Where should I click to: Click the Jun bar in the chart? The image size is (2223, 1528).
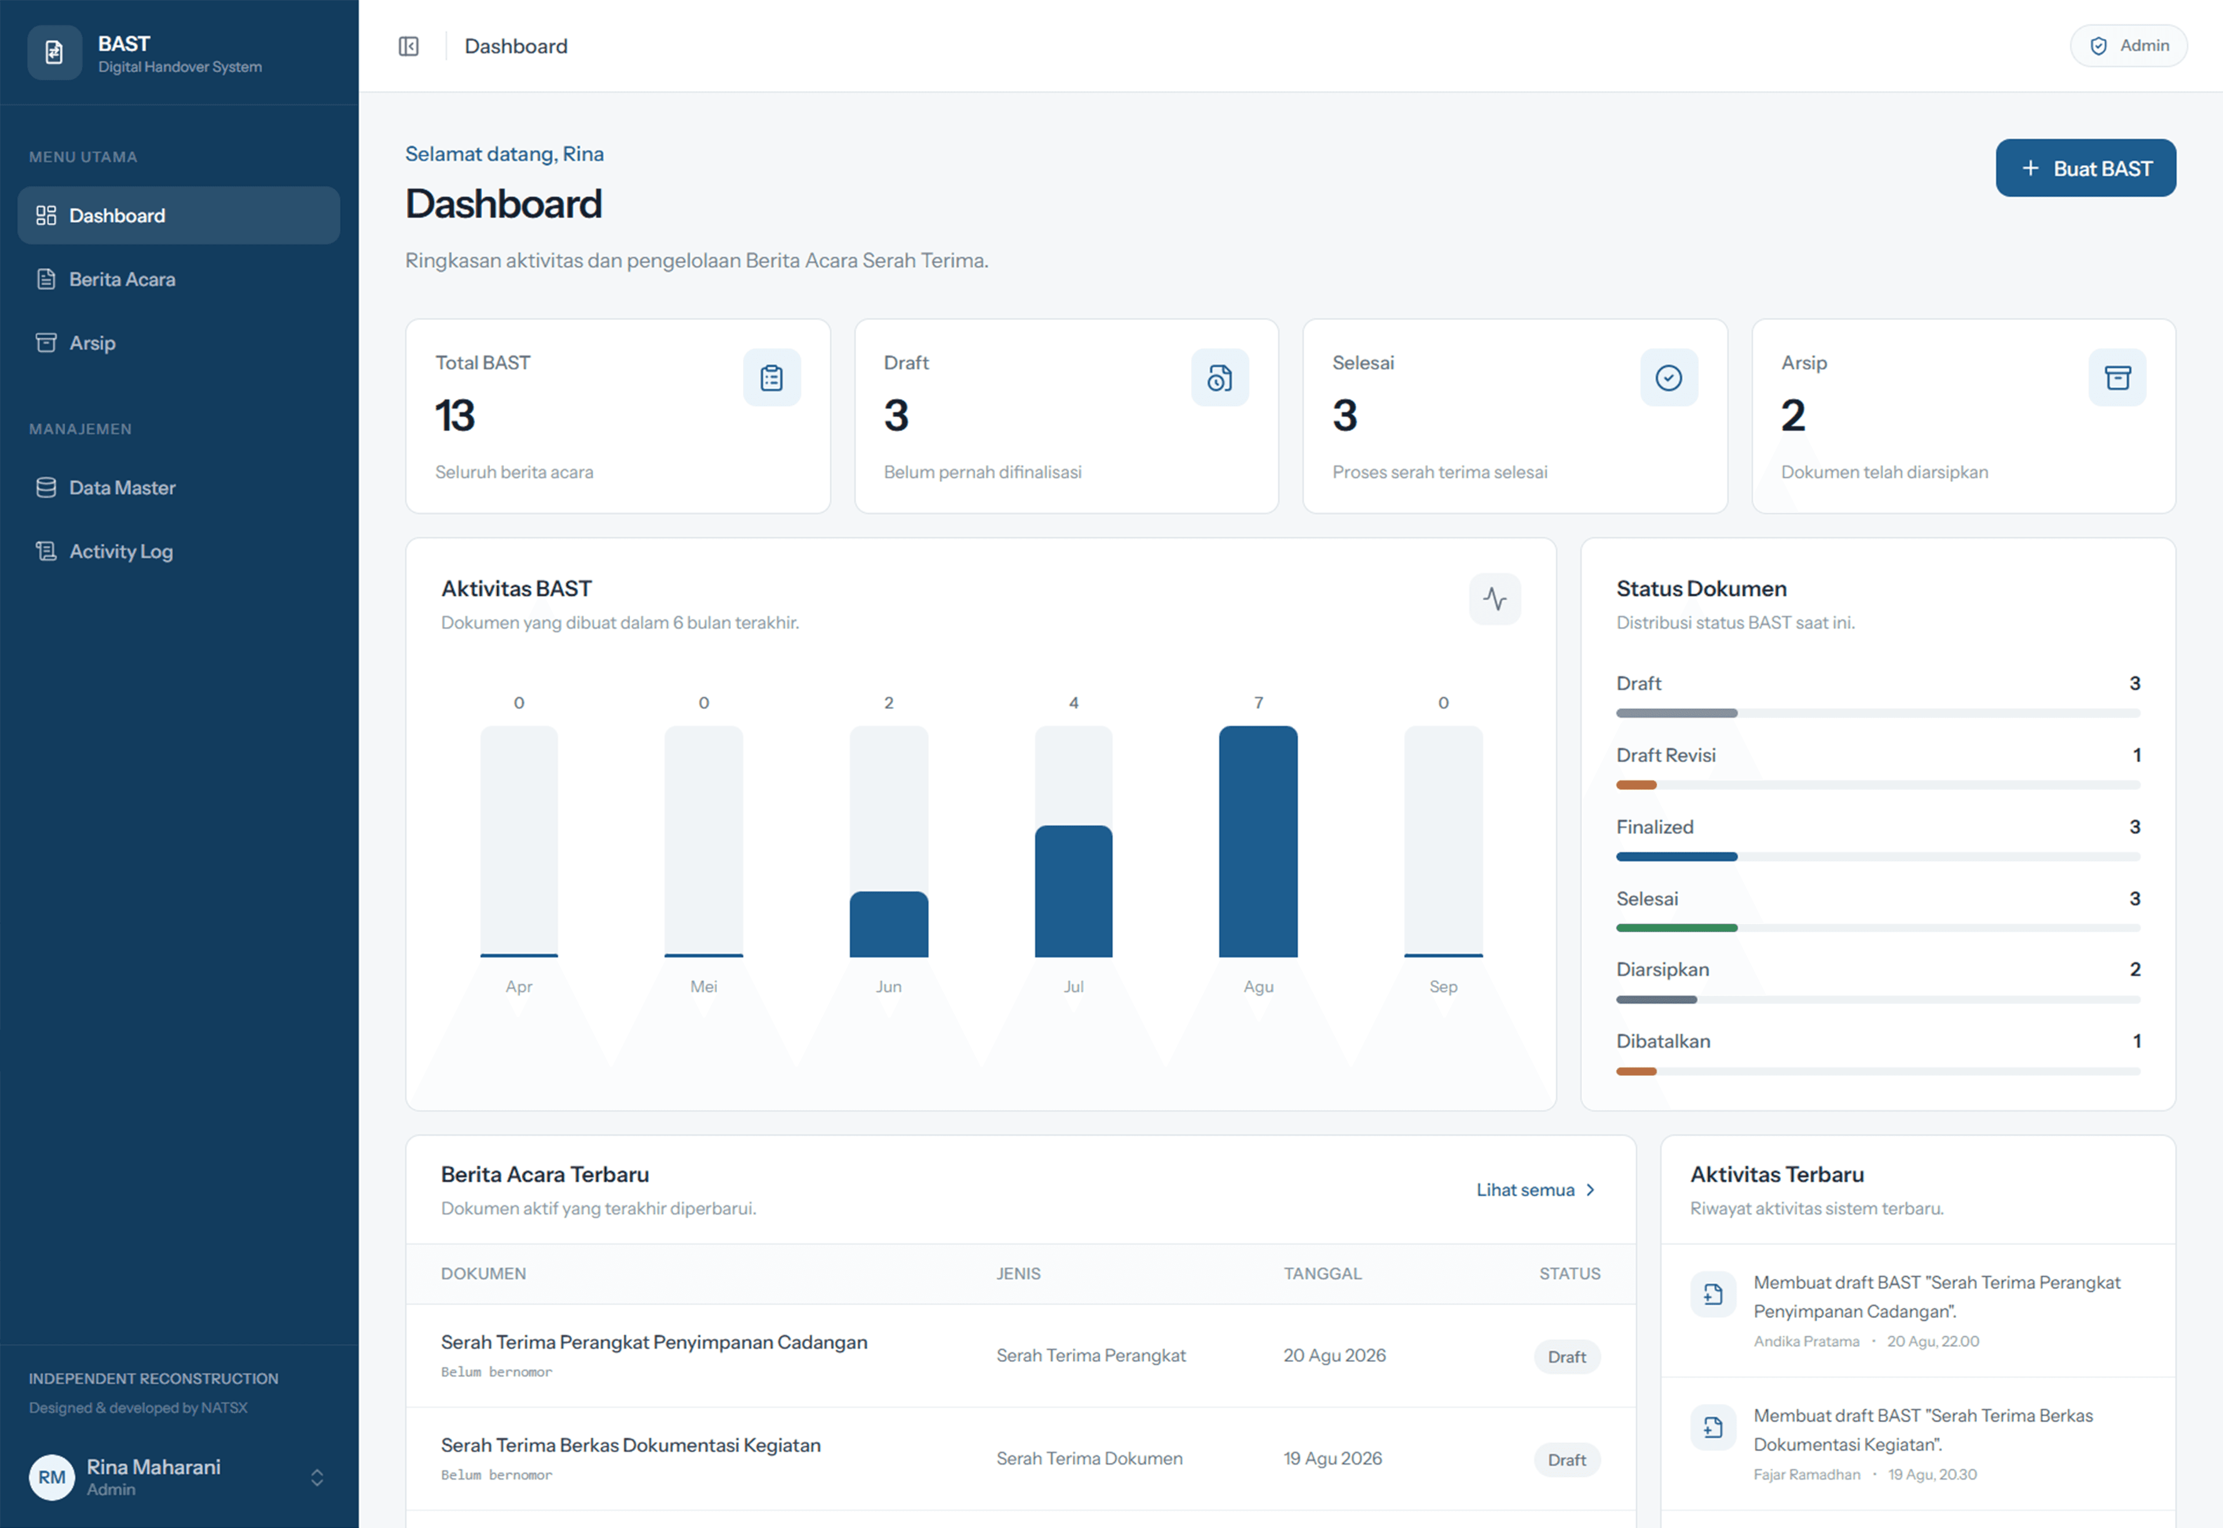(889, 925)
